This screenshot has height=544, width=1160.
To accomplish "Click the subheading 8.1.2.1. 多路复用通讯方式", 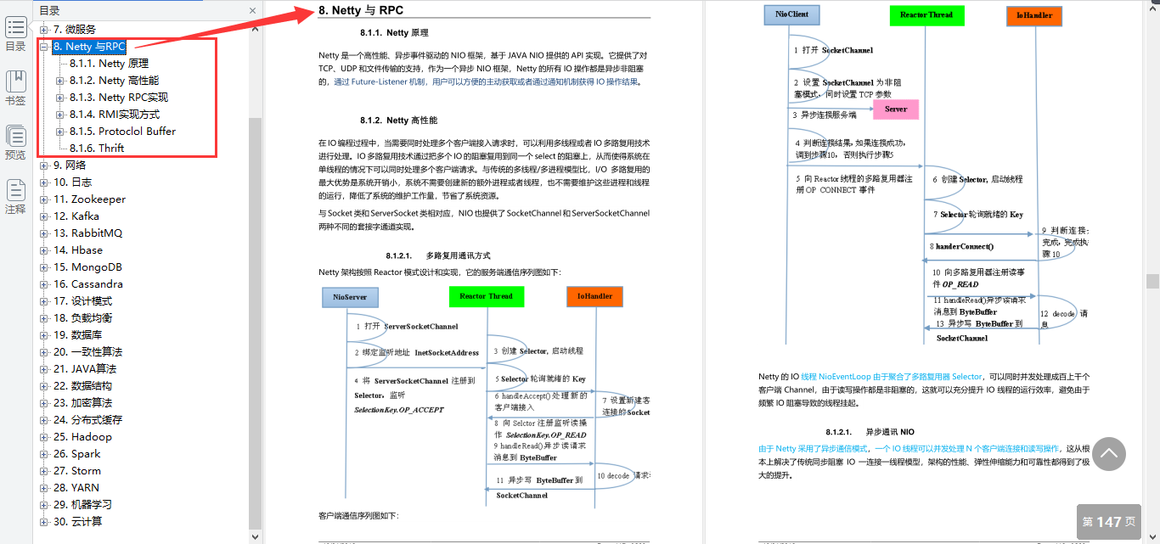I will coord(437,255).
